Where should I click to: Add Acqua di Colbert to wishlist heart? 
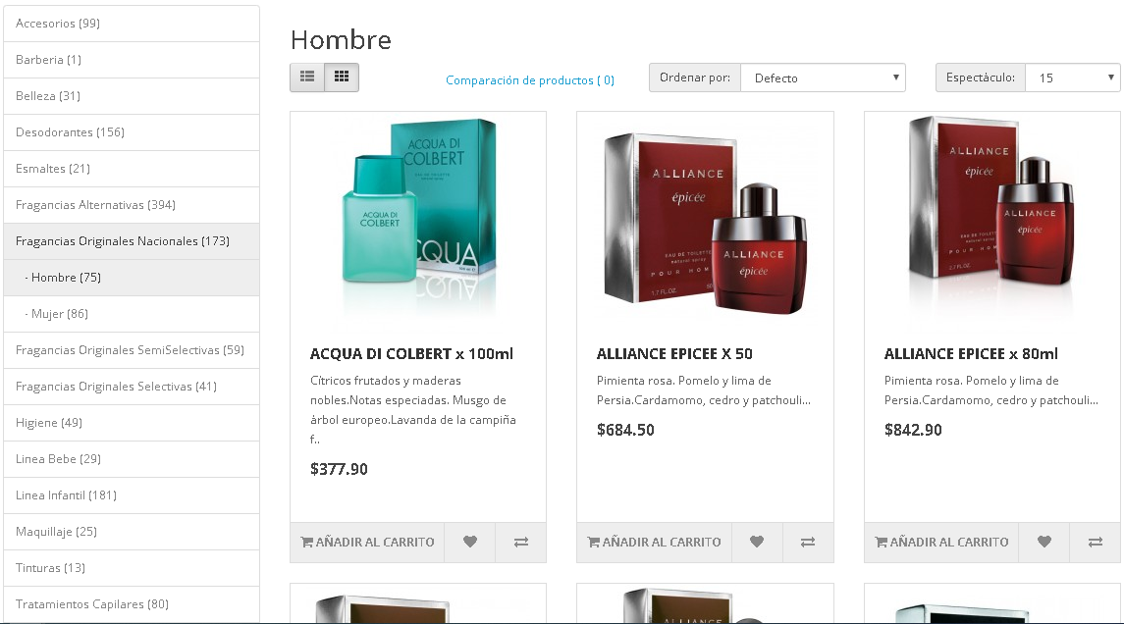click(469, 543)
